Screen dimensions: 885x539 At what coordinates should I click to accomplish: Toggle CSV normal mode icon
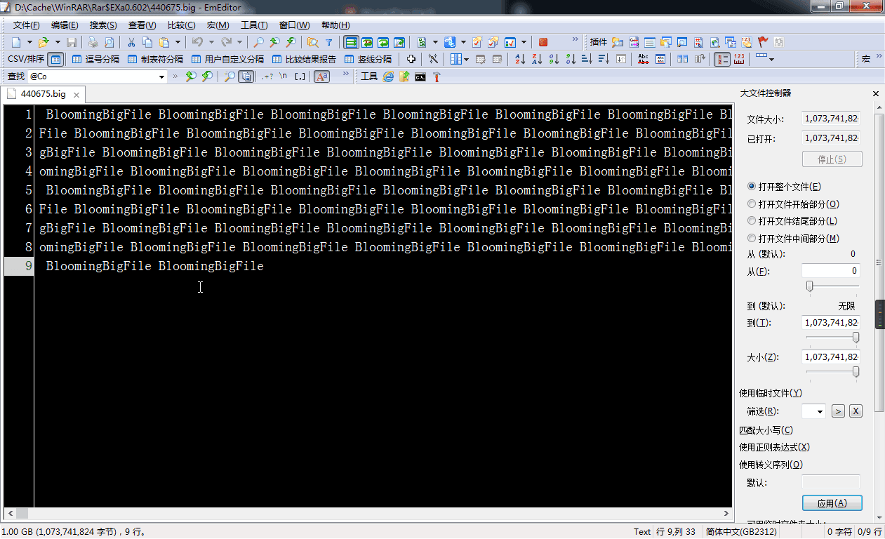pos(56,60)
